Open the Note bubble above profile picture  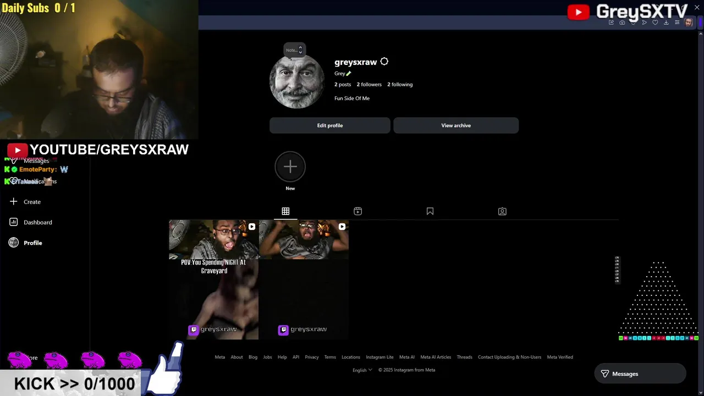click(294, 50)
